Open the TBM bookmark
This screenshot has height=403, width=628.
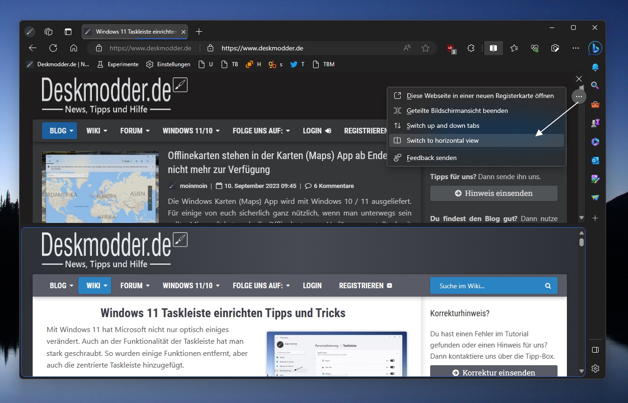(324, 64)
